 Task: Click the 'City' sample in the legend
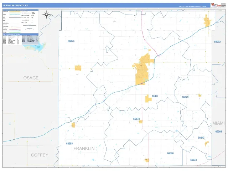pyautogui.click(x=33, y=13)
